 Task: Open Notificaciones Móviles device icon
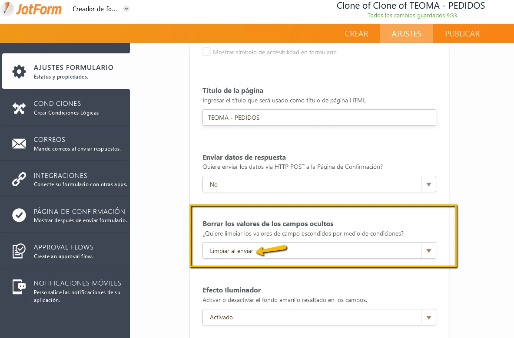[x=19, y=287]
